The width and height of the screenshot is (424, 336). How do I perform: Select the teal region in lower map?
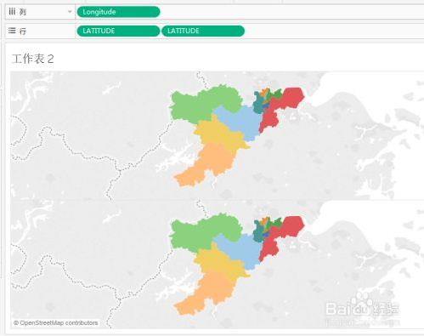point(257,233)
